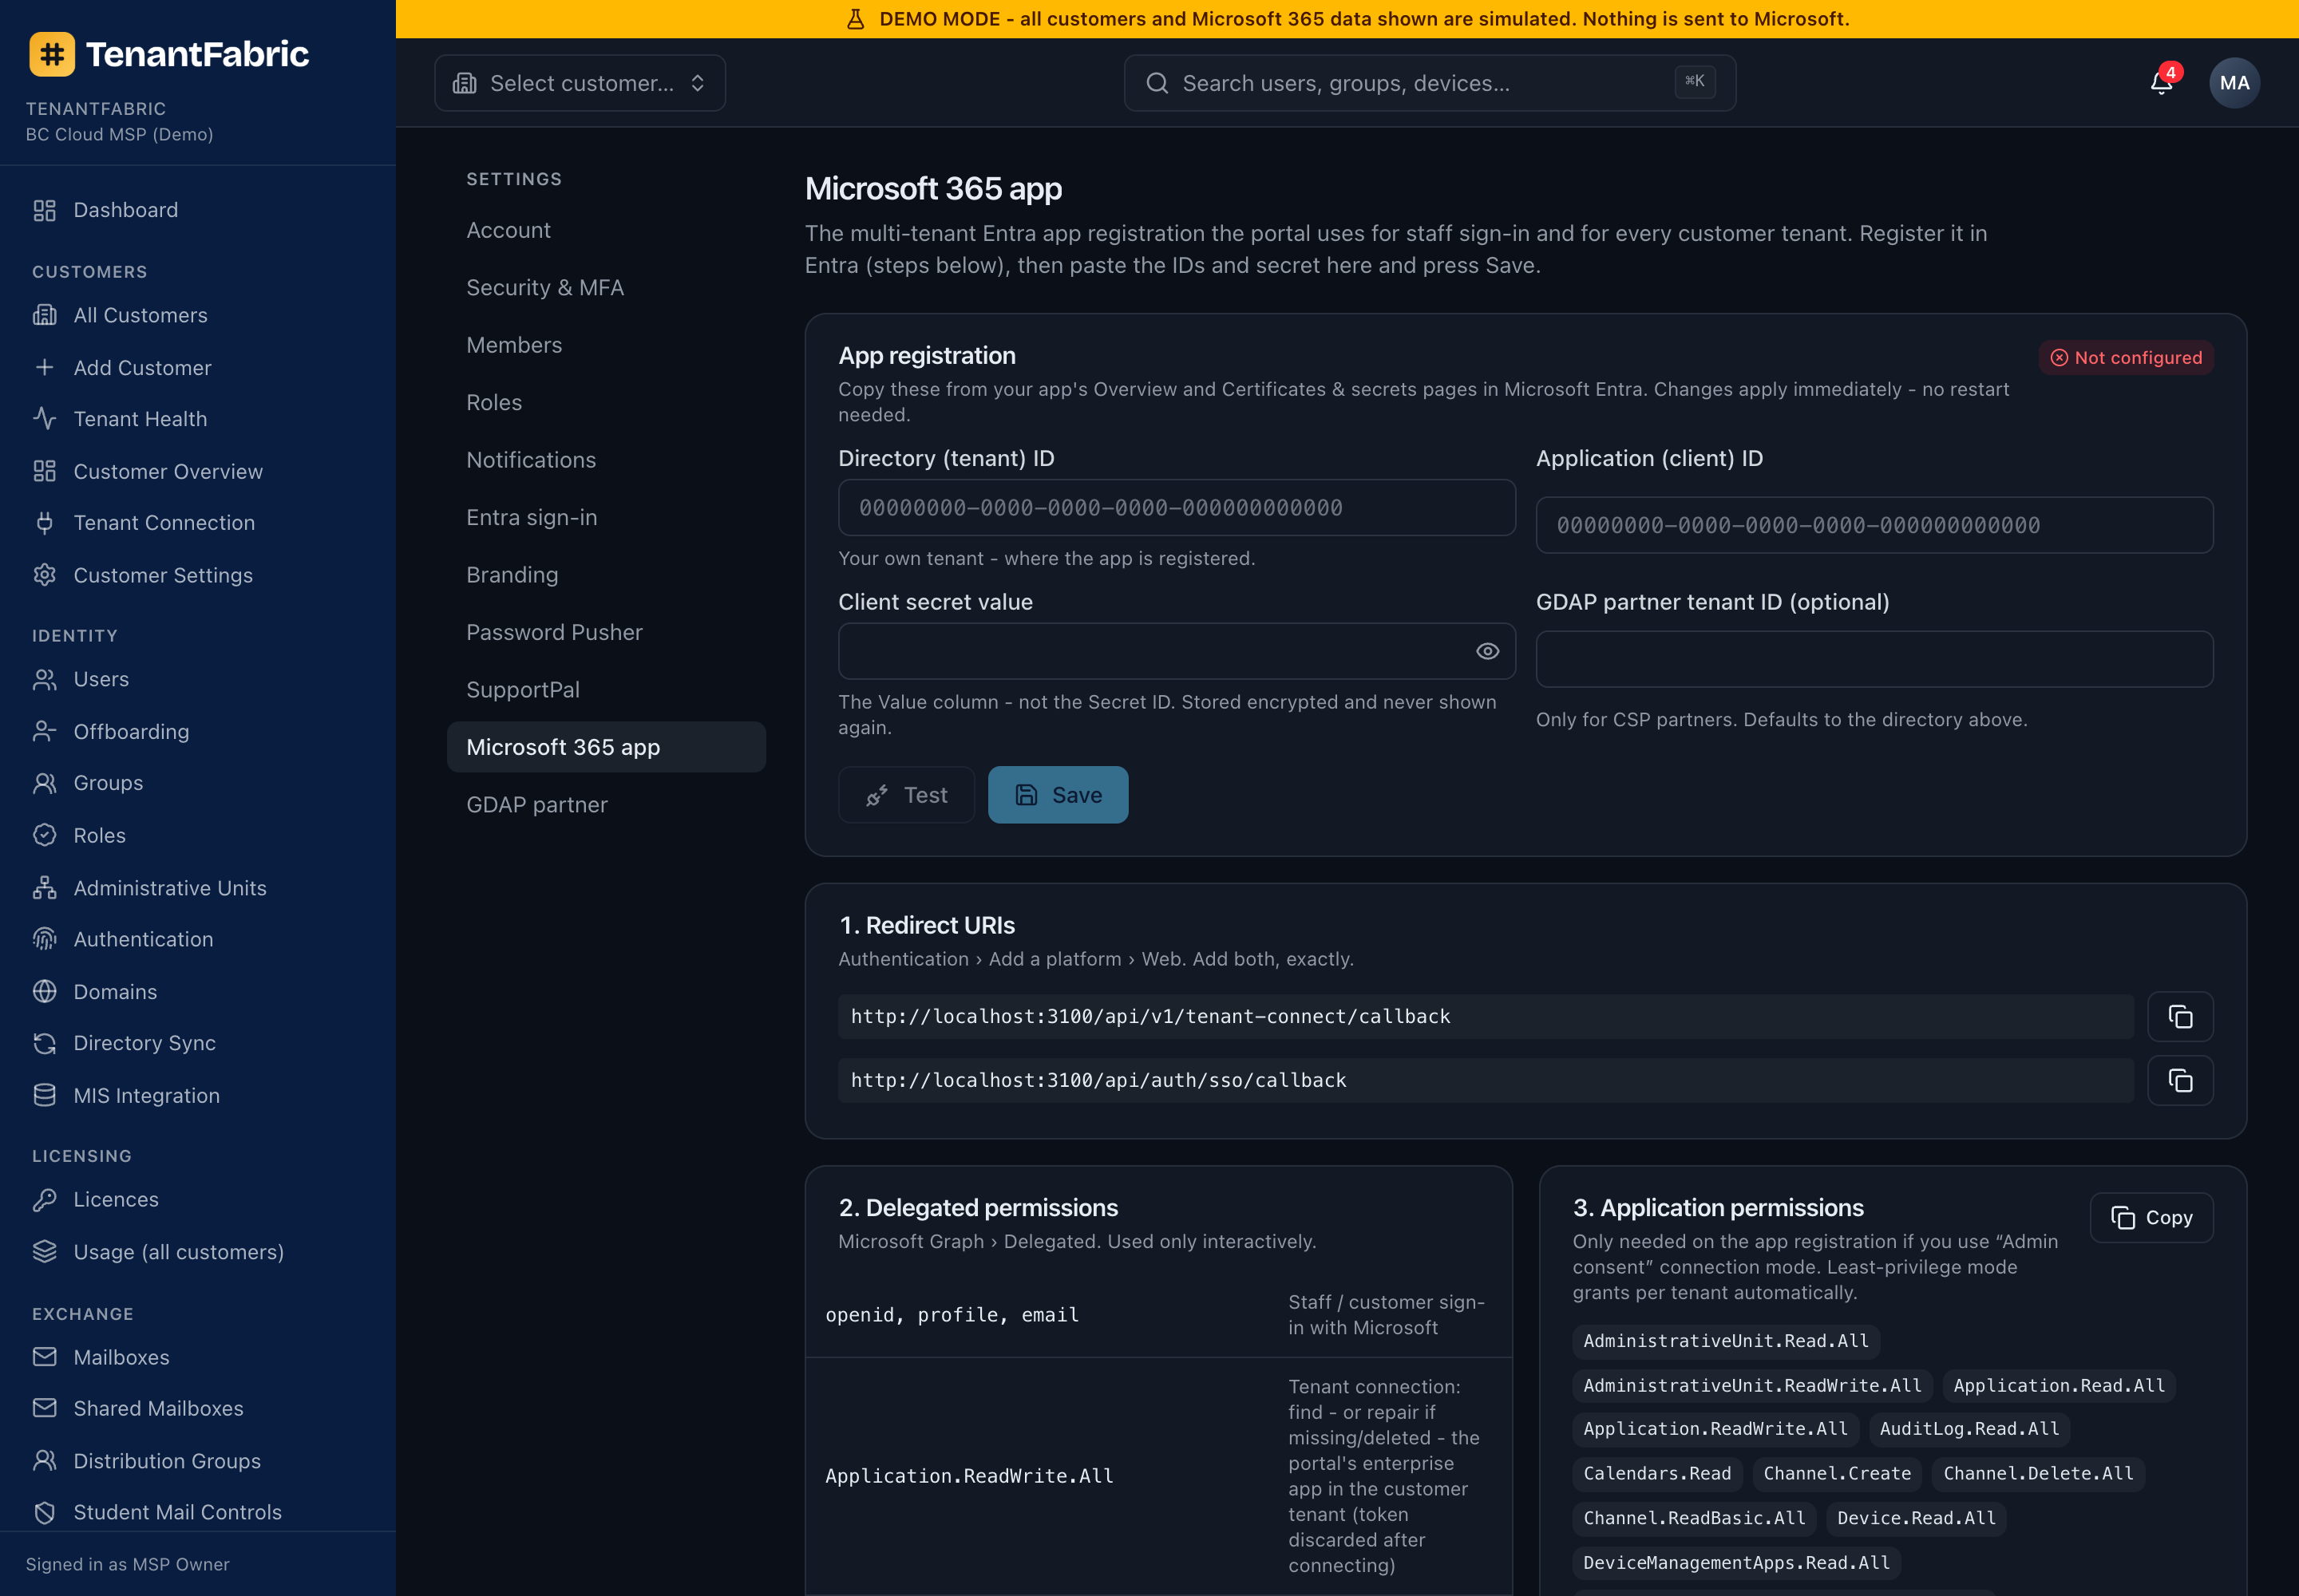
Task: Click the Directory (tenant) ID field
Action: coord(1177,507)
